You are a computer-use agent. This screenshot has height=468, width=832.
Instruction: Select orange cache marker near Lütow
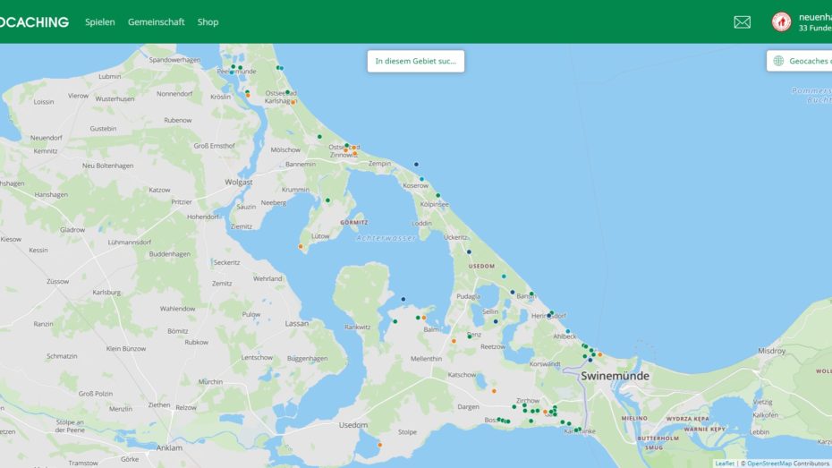[x=301, y=247]
